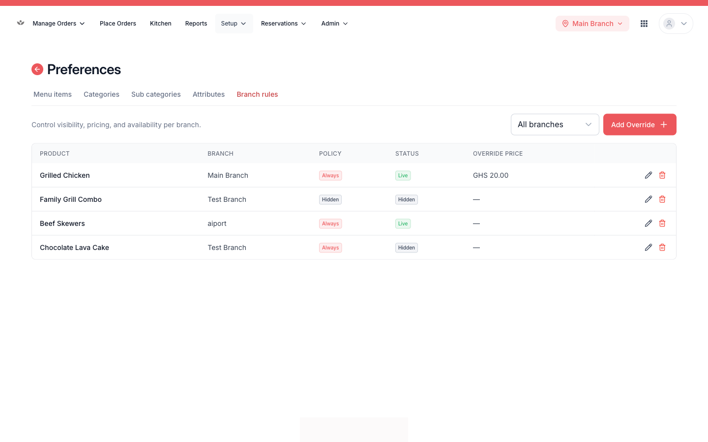708x442 pixels.
Task: Click the Grilled Chicken product name
Action: click(65, 175)
